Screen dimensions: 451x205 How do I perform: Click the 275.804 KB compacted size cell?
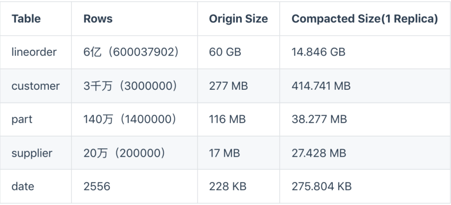click(x=322, y=186)
